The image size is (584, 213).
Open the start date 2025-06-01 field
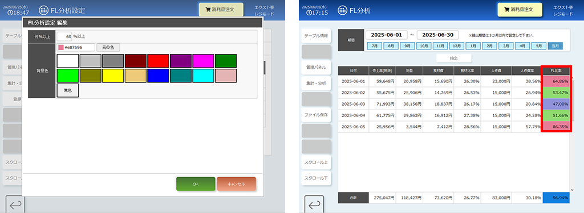(387, 35)
